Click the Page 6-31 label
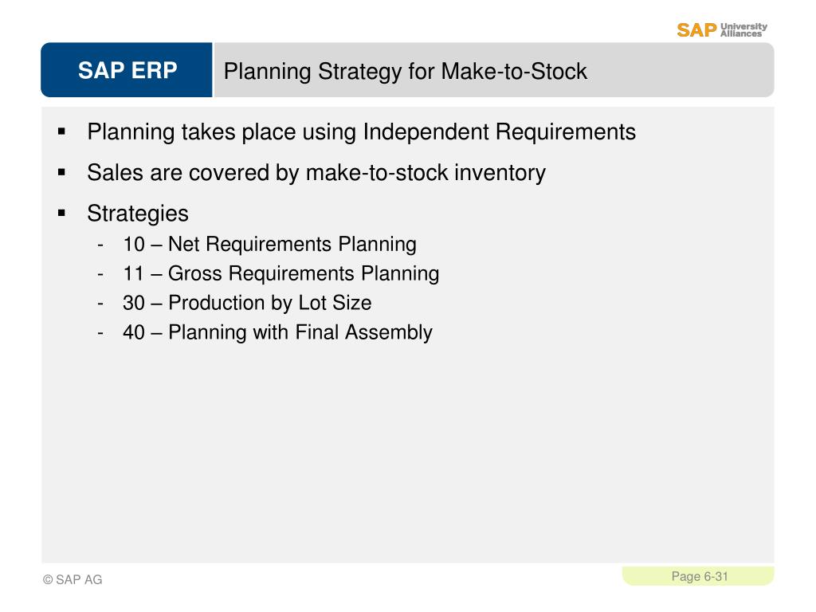Viewport: 816px width, 612px height. pyautogui.click(x=700, y=577)
